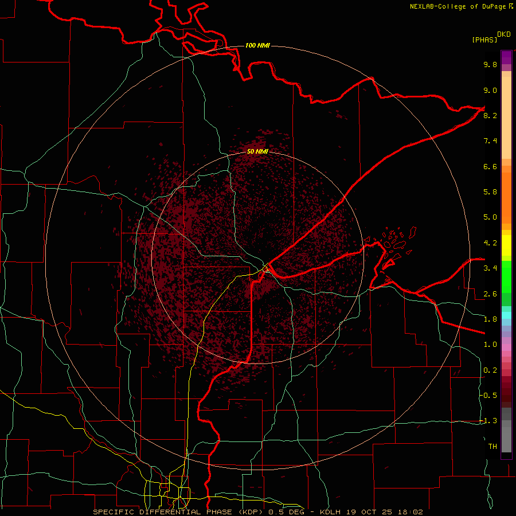Click the -1.3 legend value
Screen dimensions: 516x516
[x=488, y=421]
